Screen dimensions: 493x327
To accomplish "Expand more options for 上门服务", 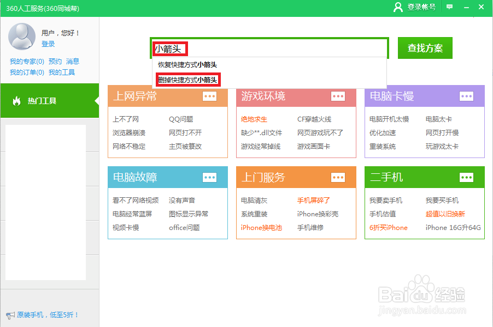I will (x=338, y=178).
